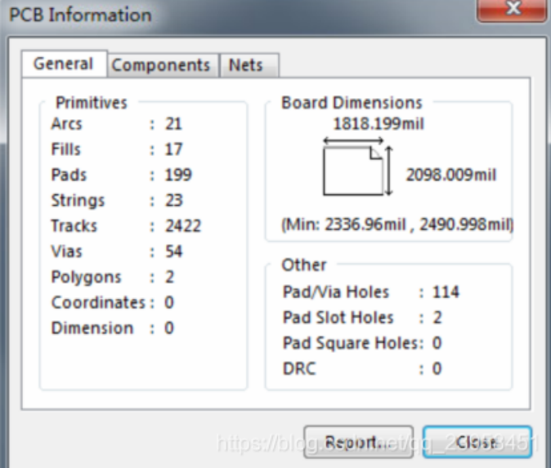Open the Nets tab
The width and height of the screenshot is (551, 468).
[245, 65]
